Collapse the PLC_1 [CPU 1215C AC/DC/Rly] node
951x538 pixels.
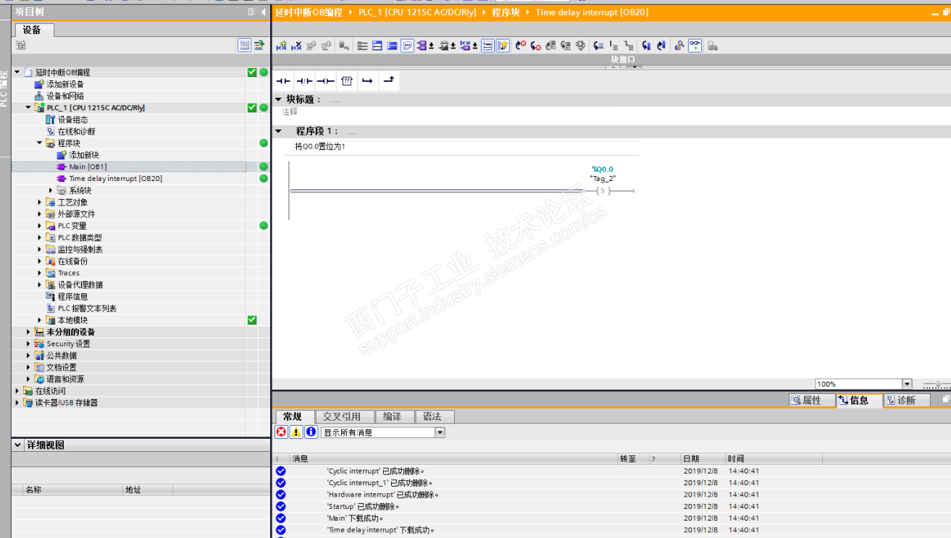click(x=28, y=107)
